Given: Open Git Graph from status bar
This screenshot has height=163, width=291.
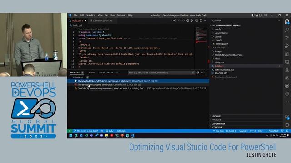Looking at the screenshot, I should coord(121,131).
